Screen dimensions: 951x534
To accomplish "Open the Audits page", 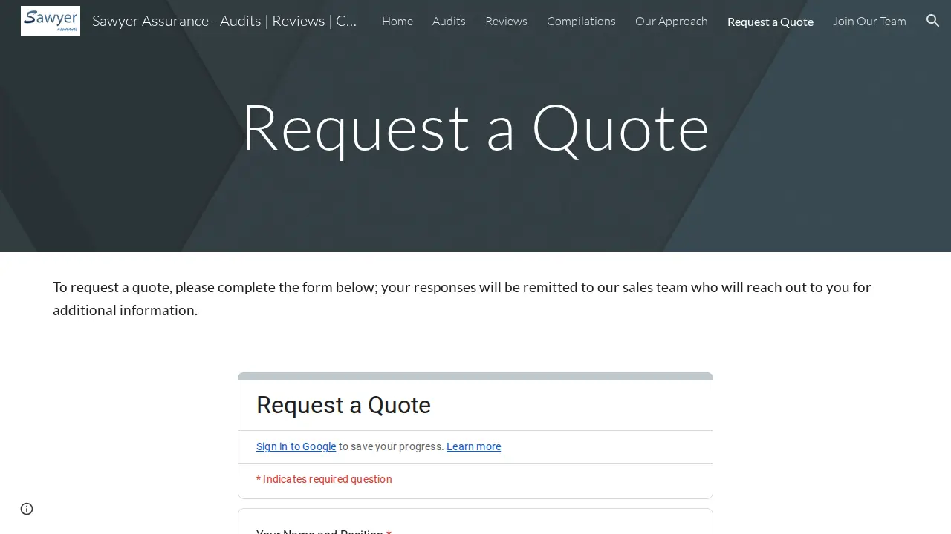I will 449,21.
